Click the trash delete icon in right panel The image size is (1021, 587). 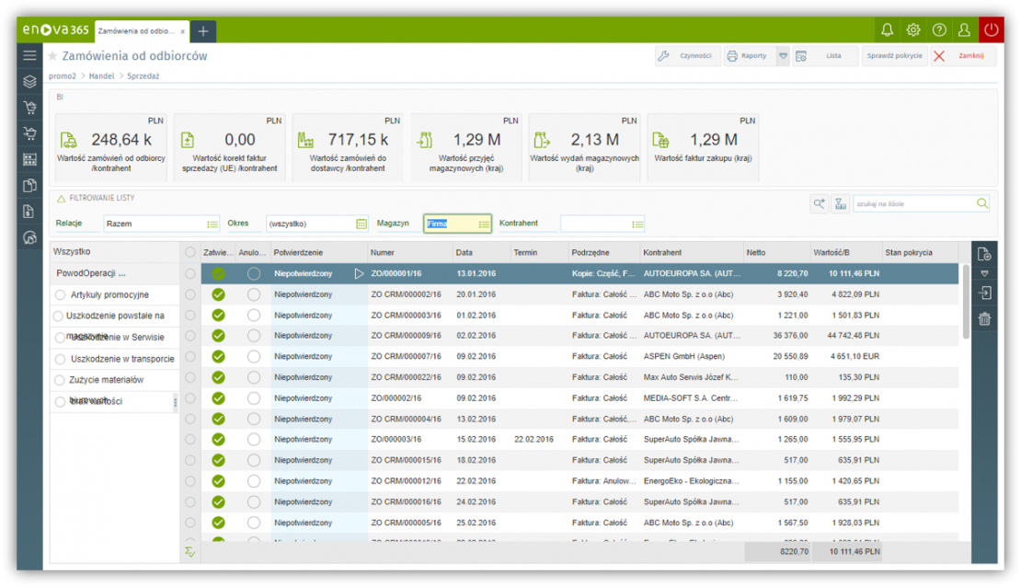pyautogui.click(x=984, y=319)
